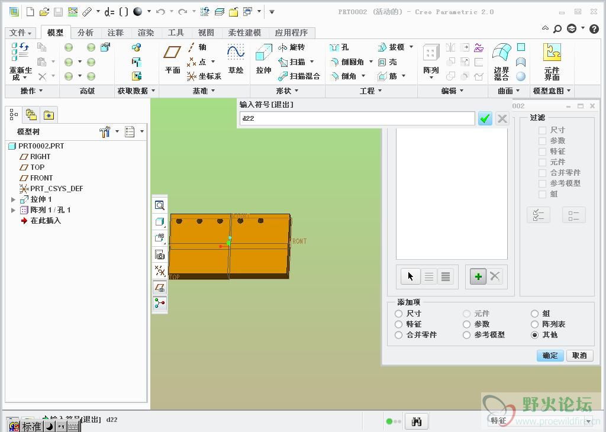Select the Reference Model radio button
The width and height of the screenshot is (606, 432).
[x=466, y=335]
